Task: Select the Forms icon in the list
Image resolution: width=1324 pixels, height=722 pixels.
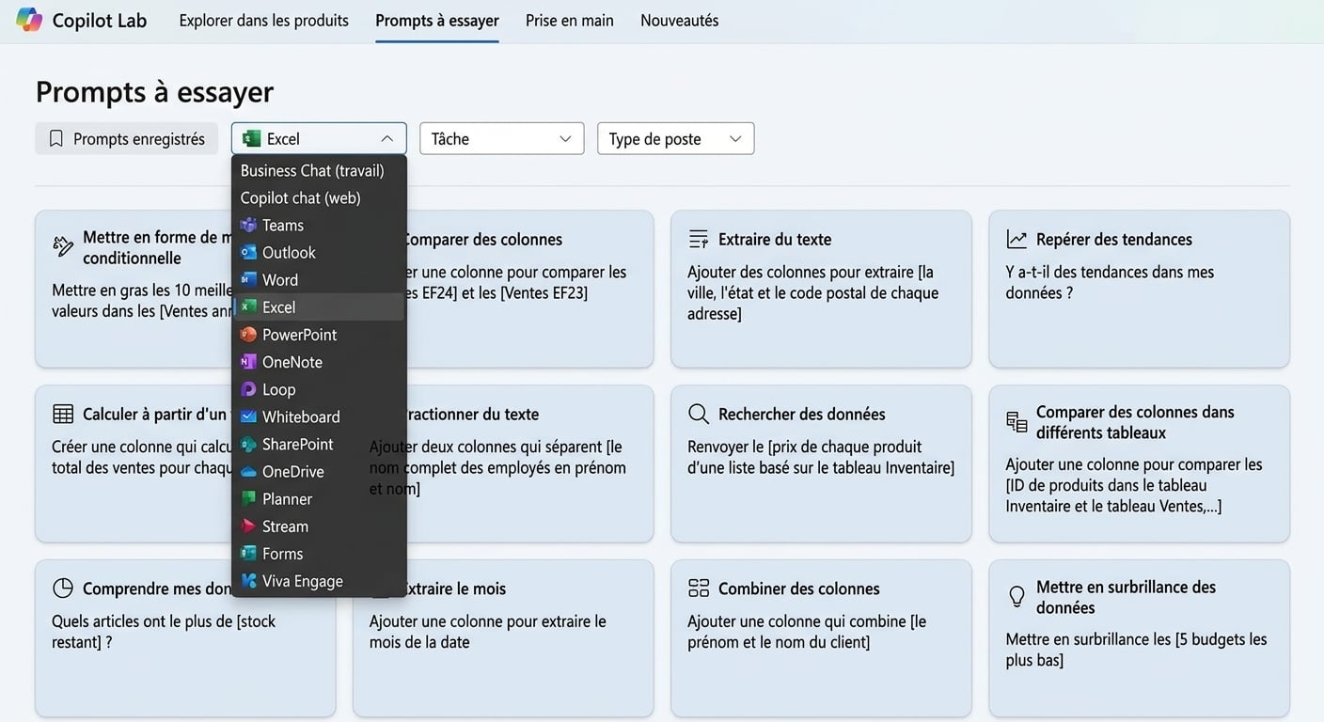Action: click(248, 554)
